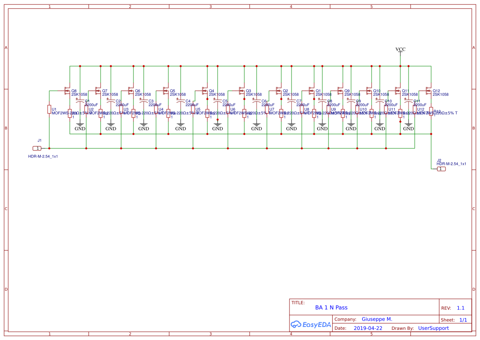Click the company name Giuseppe M.
The width and height of the screenshot is (480, 340).
coord(377,319)
